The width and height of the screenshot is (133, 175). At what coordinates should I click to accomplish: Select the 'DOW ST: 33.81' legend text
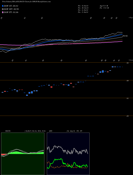point(11,6)
